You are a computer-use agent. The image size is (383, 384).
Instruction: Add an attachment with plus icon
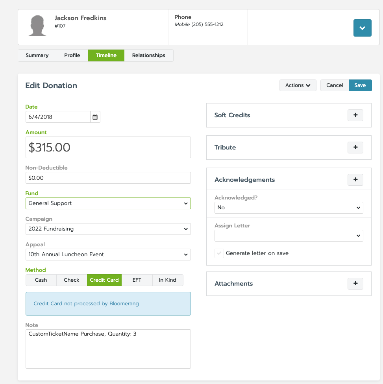(355, 284)
